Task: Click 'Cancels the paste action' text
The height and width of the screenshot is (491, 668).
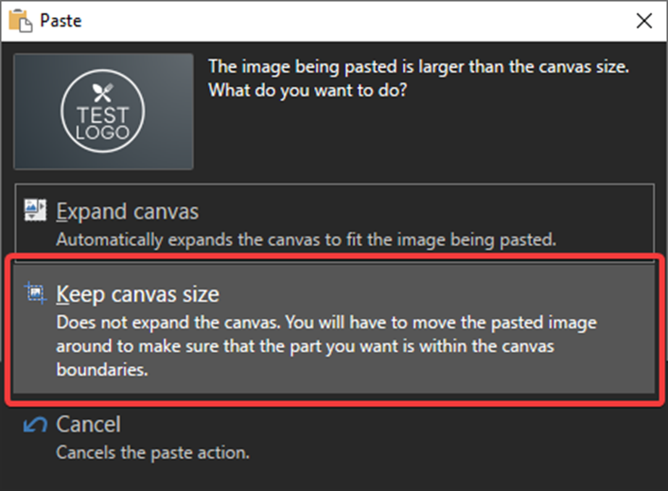Action: click(152, 452)
